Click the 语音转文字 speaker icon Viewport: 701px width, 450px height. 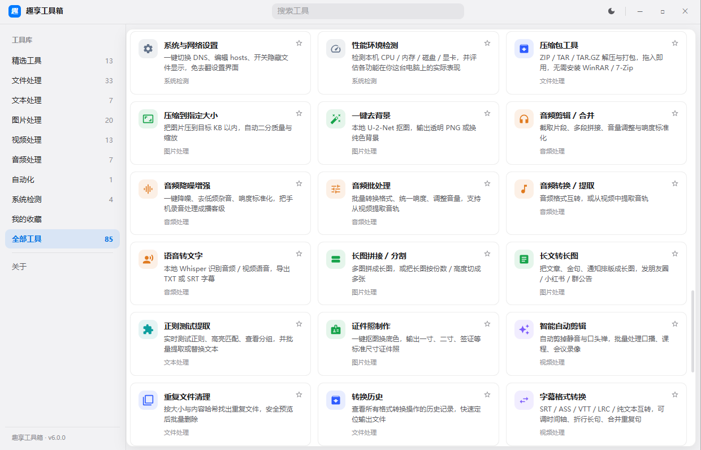pos(148,259)
